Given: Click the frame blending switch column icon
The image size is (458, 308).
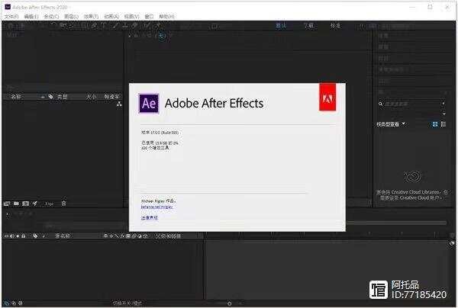Looking at the screenshot, I should pyautogui.click(x=128, y=236).
